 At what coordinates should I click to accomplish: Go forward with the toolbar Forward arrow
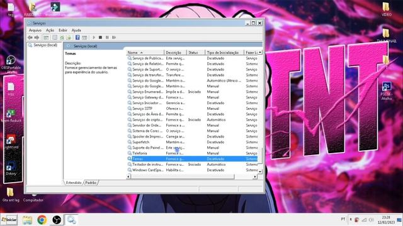(37, 38)
